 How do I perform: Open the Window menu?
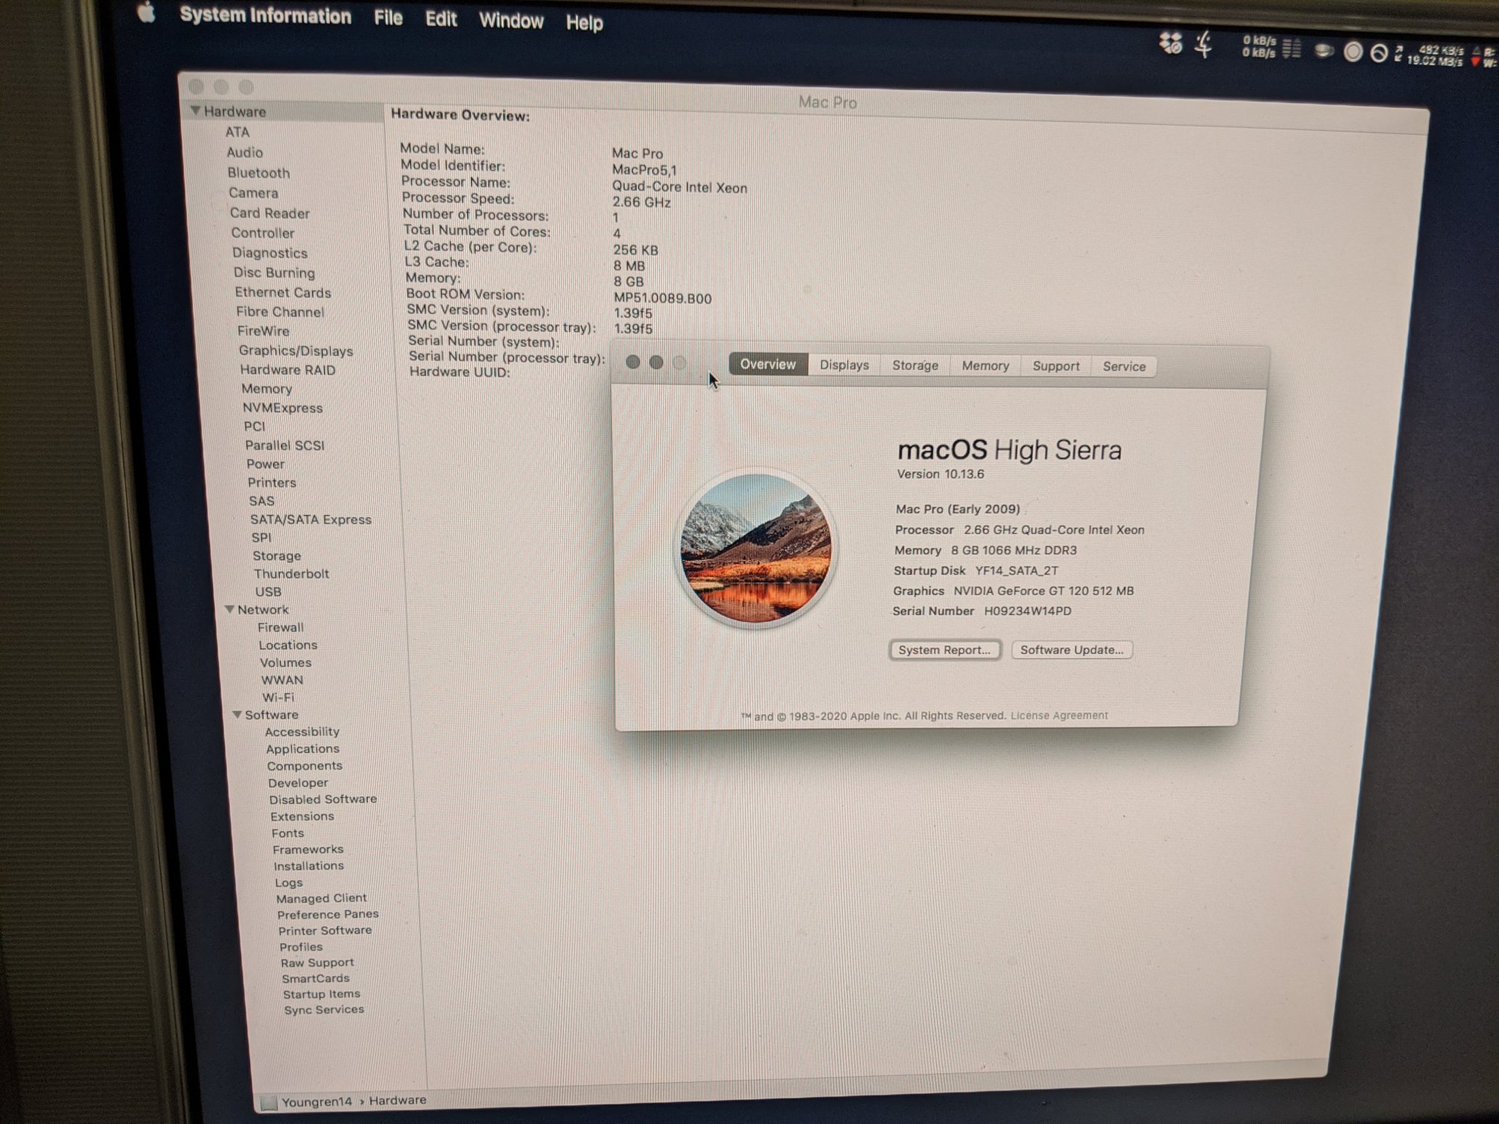click(x=511, y=20)
